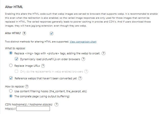
Task: Click help icon for webp enabled browsers
Action: pyautogui.click(x=86, y=71)
